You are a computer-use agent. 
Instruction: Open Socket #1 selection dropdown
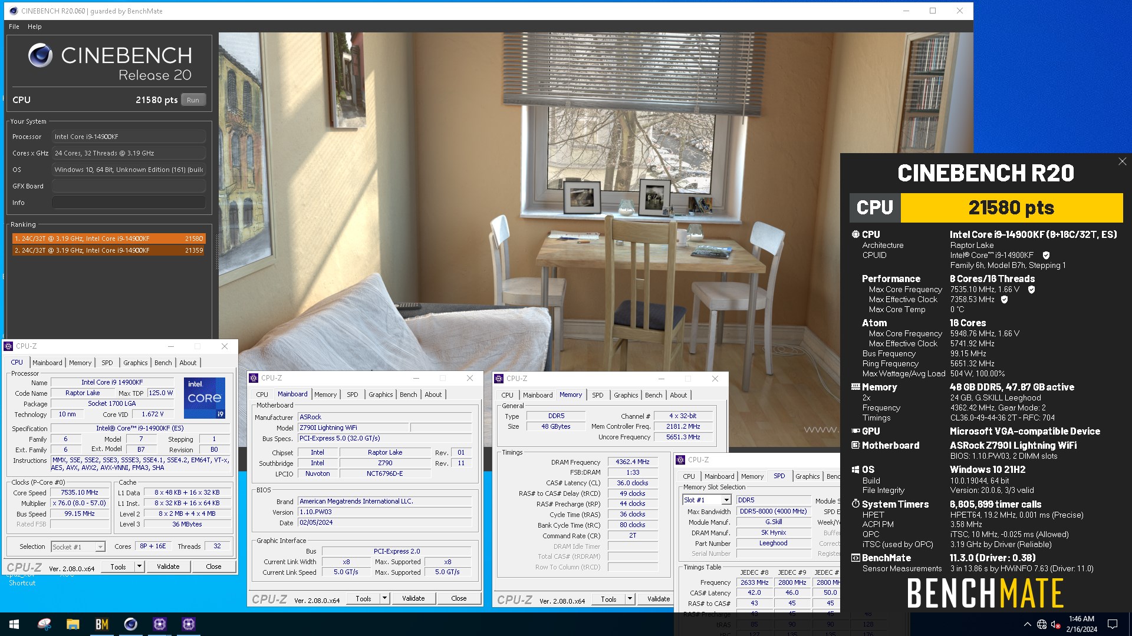click(x=78, y=547)
